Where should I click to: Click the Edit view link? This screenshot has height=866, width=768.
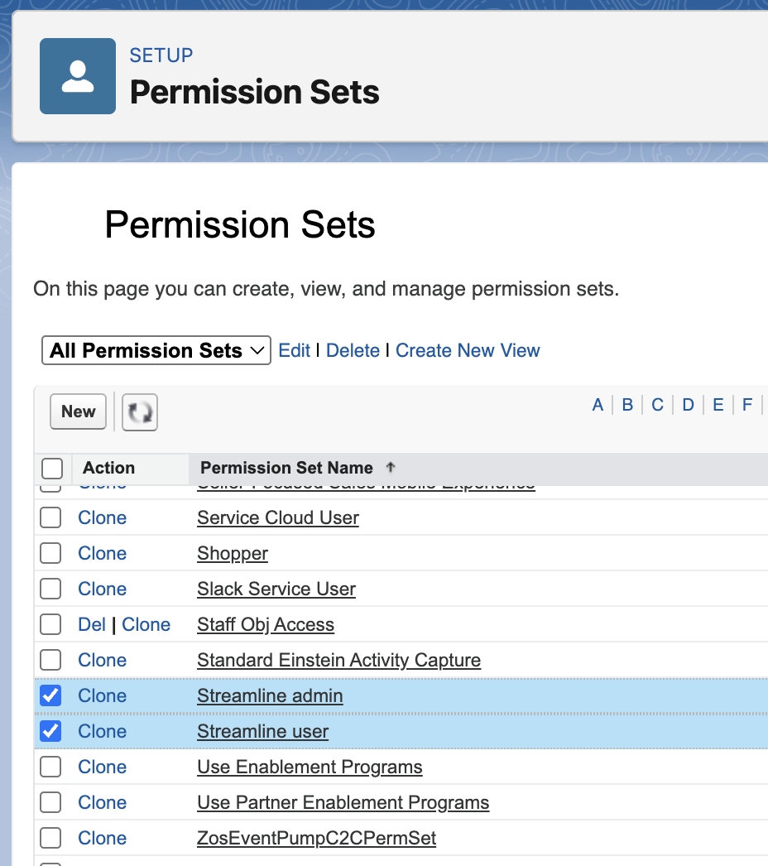click(x=294, y=350)
